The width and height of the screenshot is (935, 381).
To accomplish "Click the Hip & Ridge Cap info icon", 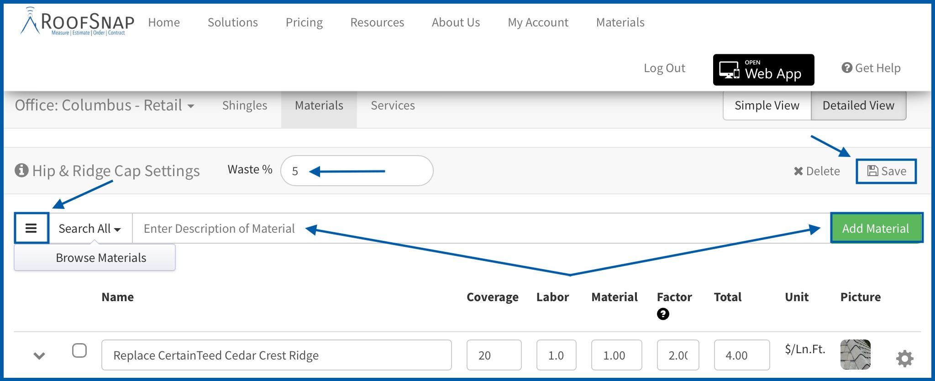I will click(x=21, y=170).
